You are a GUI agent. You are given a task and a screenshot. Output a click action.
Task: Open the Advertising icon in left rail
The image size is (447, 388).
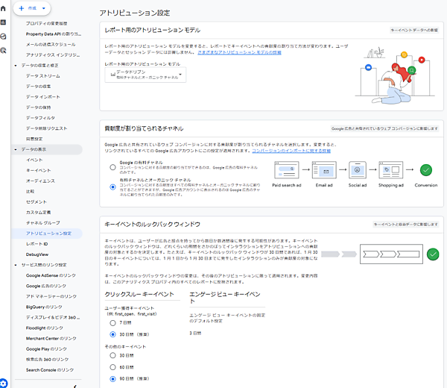tap(4, 50)
